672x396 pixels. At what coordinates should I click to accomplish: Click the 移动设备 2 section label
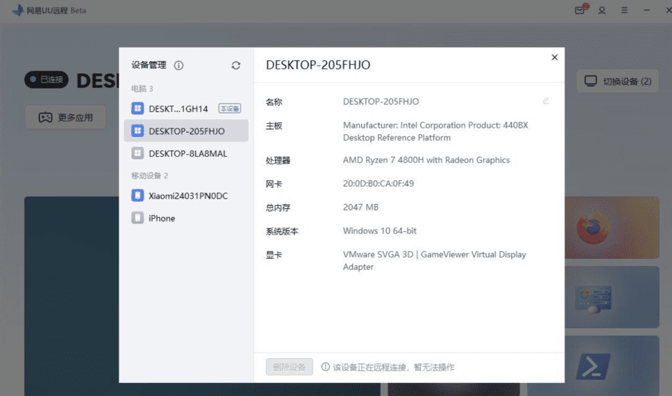coord(150,176)
